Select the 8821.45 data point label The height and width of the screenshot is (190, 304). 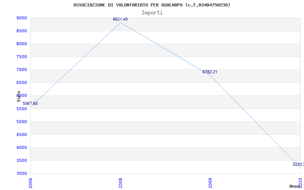(x=120, y=19)
